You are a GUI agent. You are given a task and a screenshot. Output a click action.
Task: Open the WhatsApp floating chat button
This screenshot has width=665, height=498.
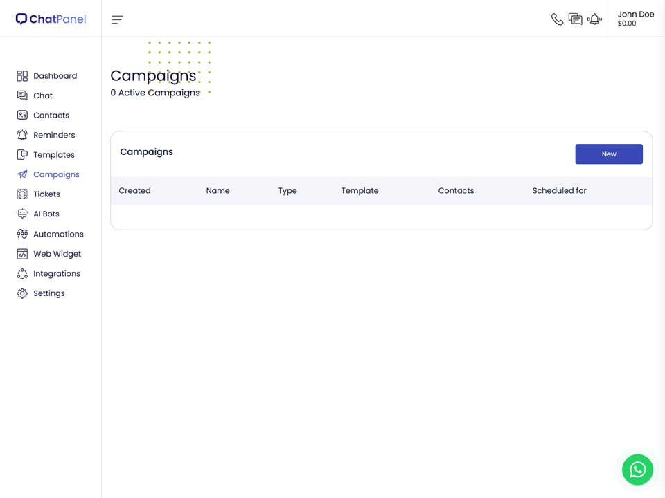pos(637,470)
